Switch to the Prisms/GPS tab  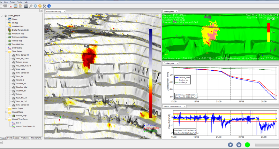tap(37, 138)
